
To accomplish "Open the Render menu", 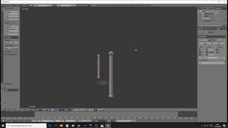I will pos(14,5).
